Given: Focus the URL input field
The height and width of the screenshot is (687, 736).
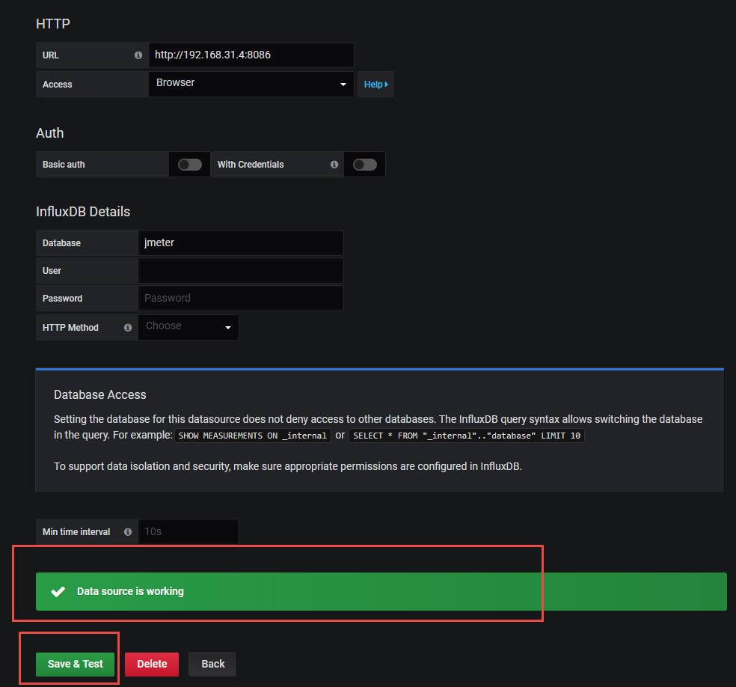Looking at the screenshot, I should (x=251, y=55).
